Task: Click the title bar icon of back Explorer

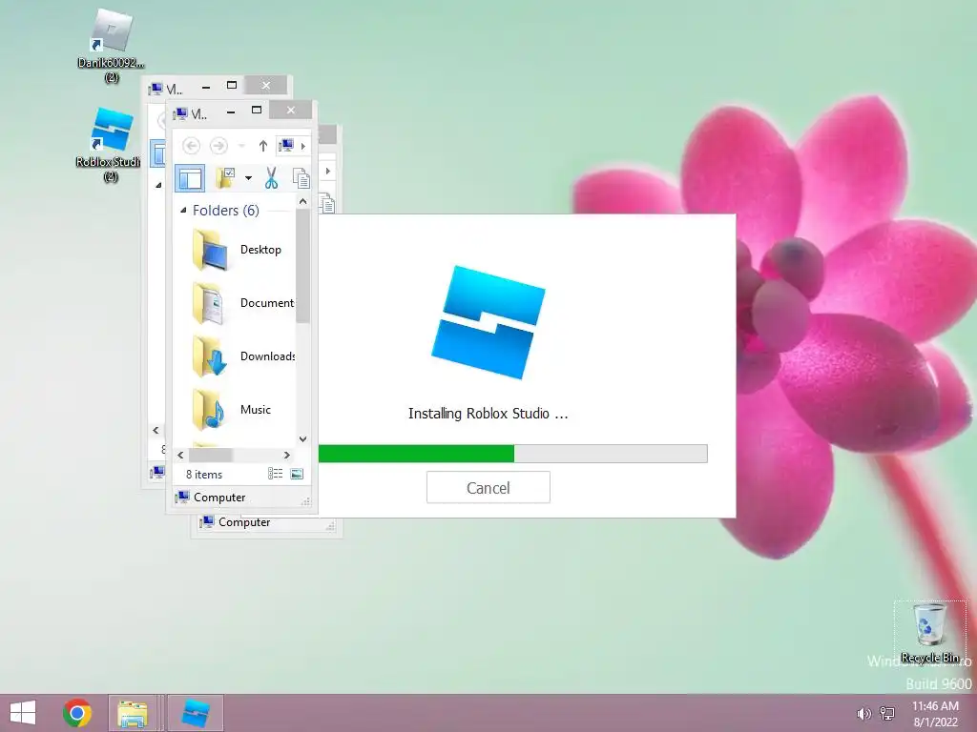Action: (x=156, y=89)
